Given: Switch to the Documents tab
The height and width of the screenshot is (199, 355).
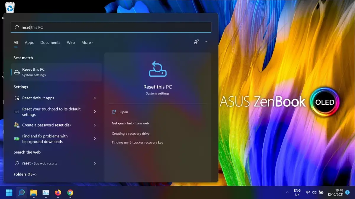Looking at the screenshot, I should pos(50,42).
